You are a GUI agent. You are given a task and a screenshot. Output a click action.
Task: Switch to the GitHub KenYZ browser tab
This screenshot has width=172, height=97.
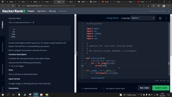[95, 2]
